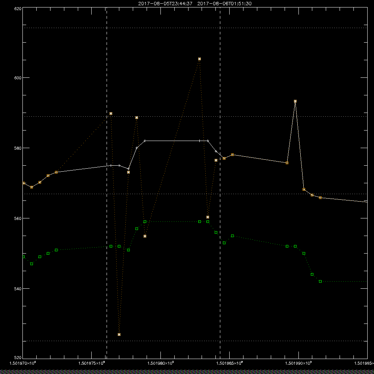Pick the highest orange data point near 605
This screenshot has width=374, height=374.
click(199, 59)
